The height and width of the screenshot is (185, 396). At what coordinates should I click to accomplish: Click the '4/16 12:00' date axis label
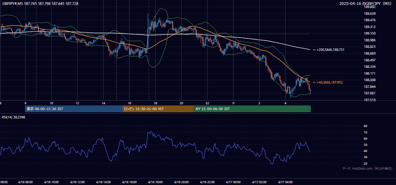pyautogui.click(x=77, y=182)
